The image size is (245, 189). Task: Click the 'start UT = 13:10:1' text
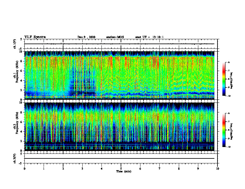[x=149, y=37]
